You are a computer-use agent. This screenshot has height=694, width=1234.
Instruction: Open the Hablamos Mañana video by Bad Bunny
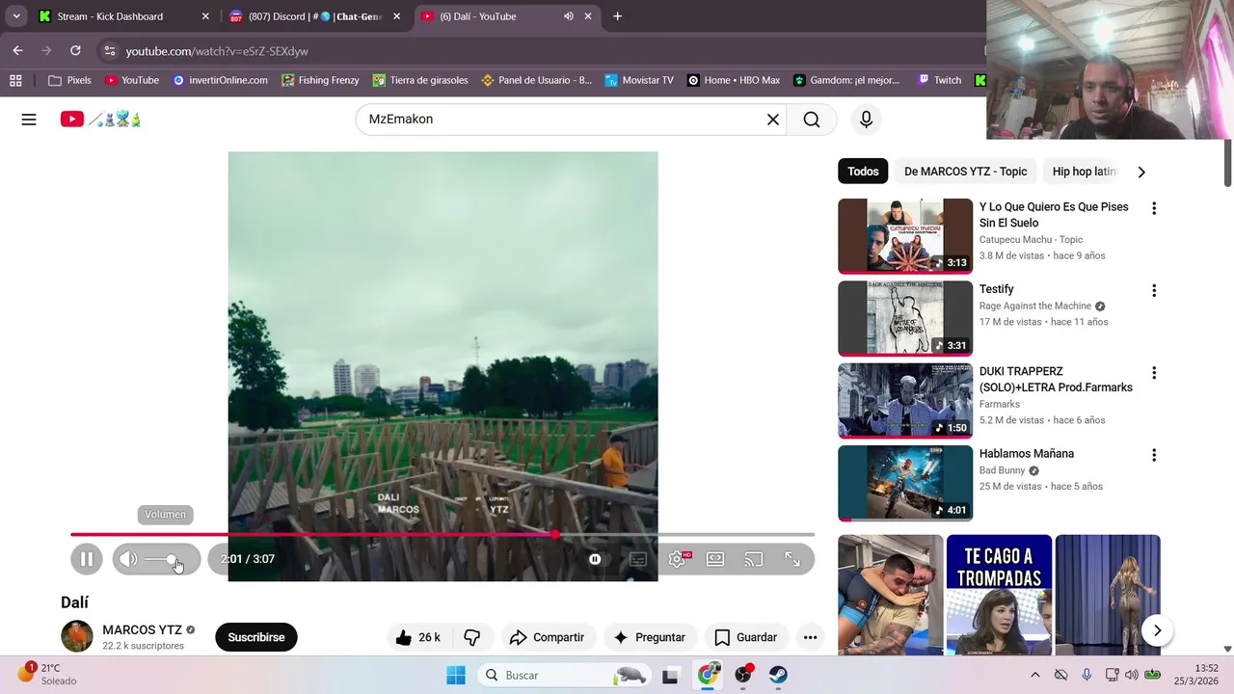[905, 483]
